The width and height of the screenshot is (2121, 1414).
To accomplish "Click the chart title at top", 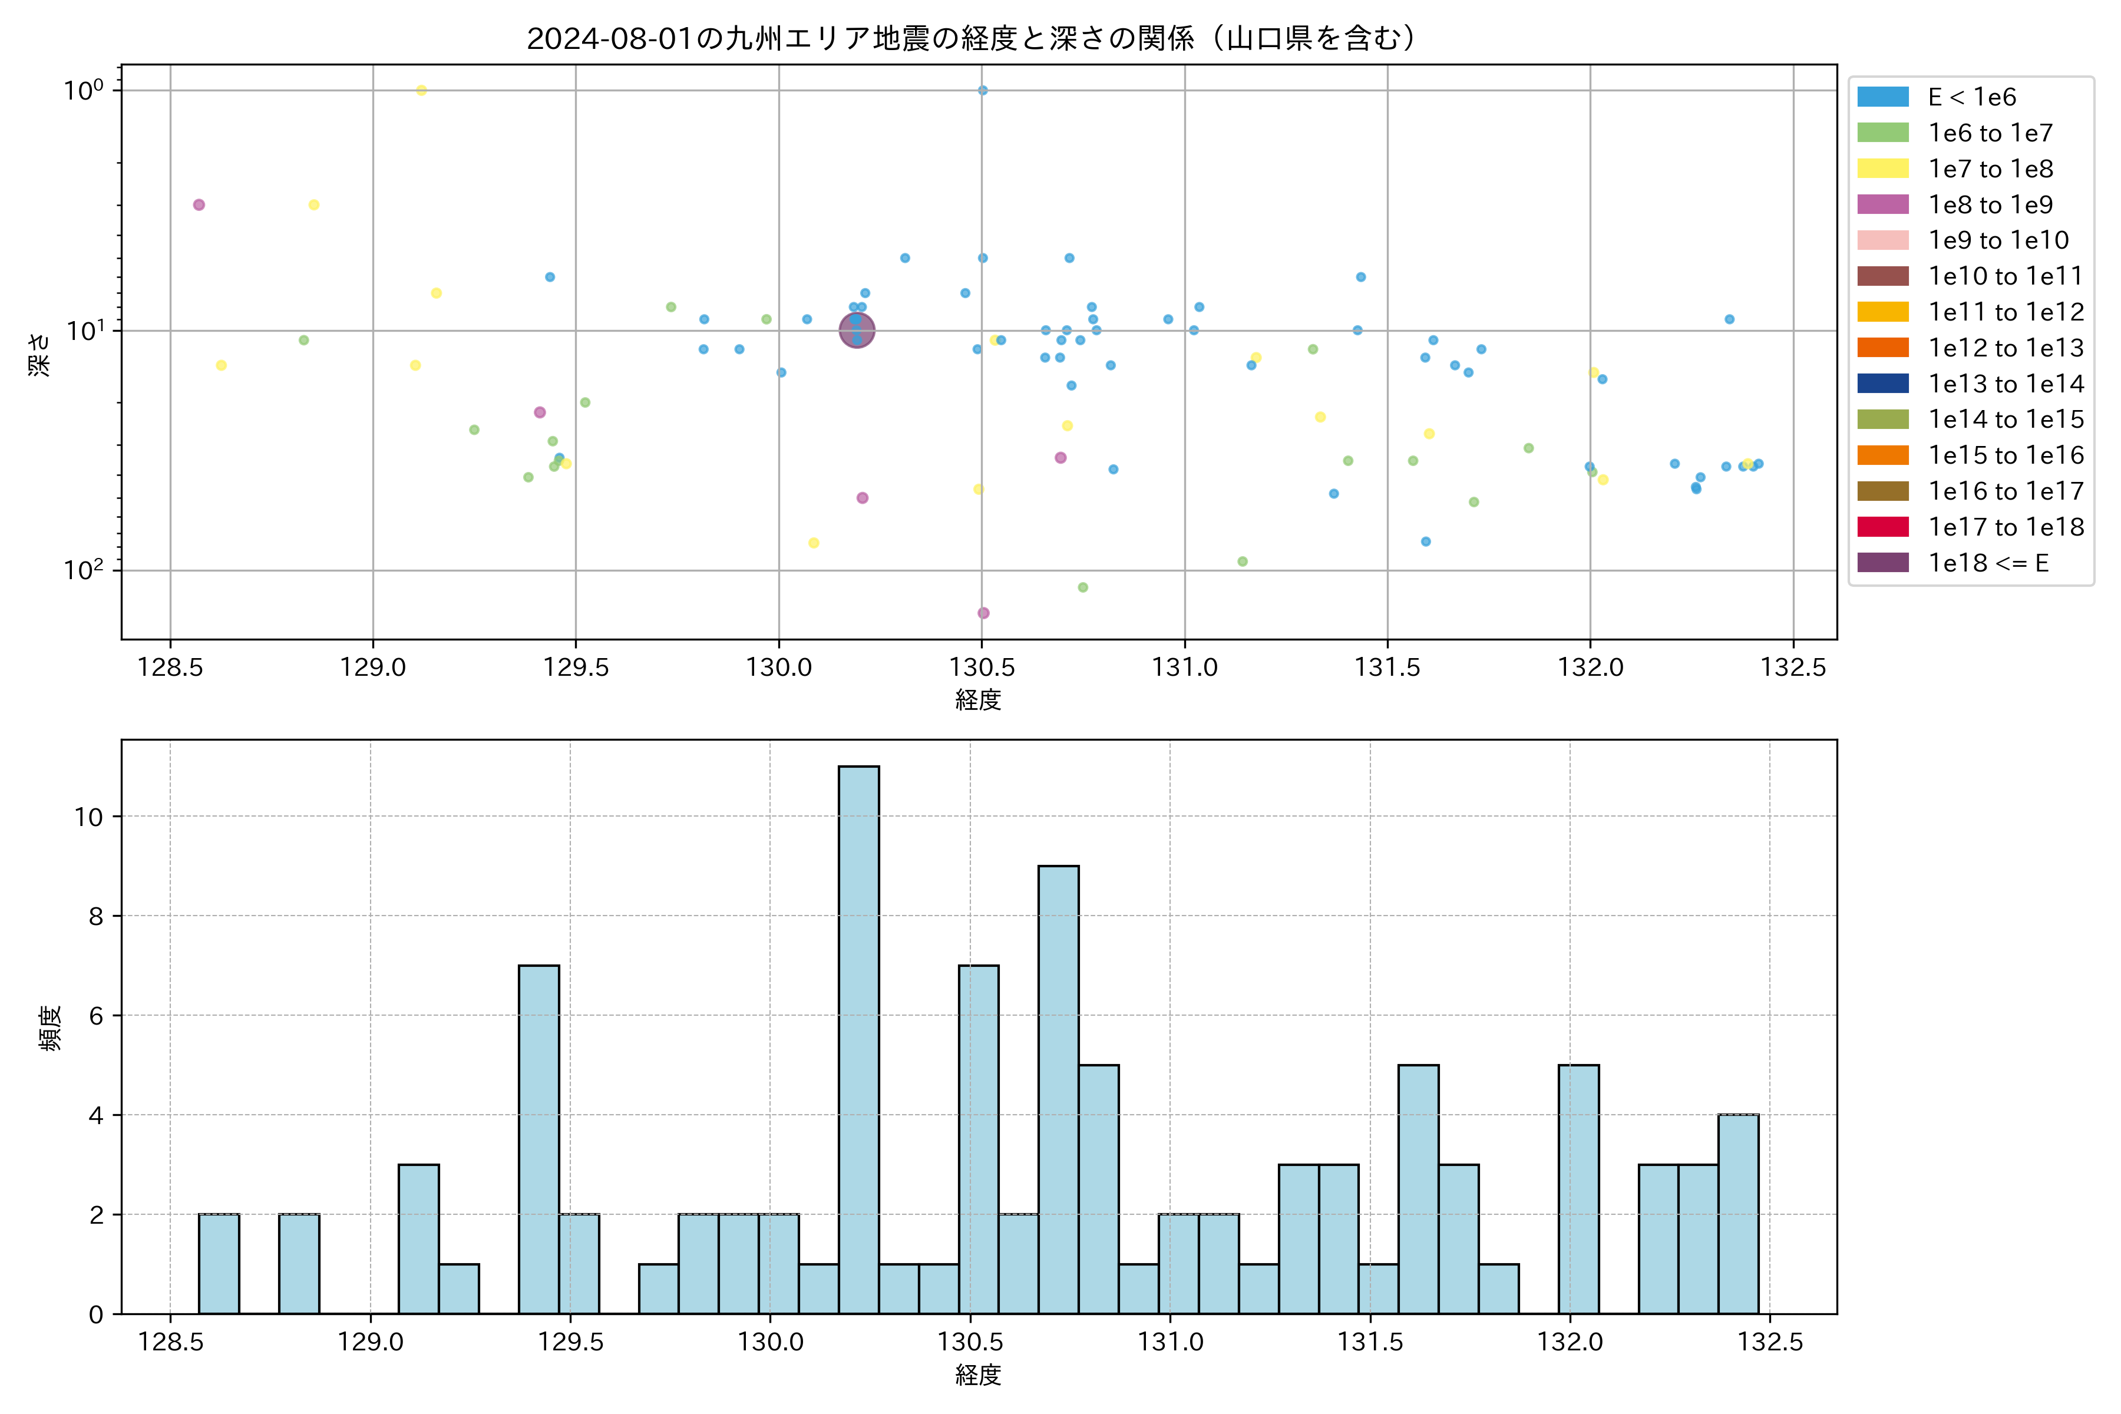I will (x=972, y=38).
